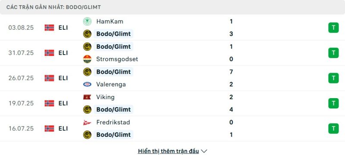Select the Viking team name
Viewport: 345px width, 161px height.
105,97
